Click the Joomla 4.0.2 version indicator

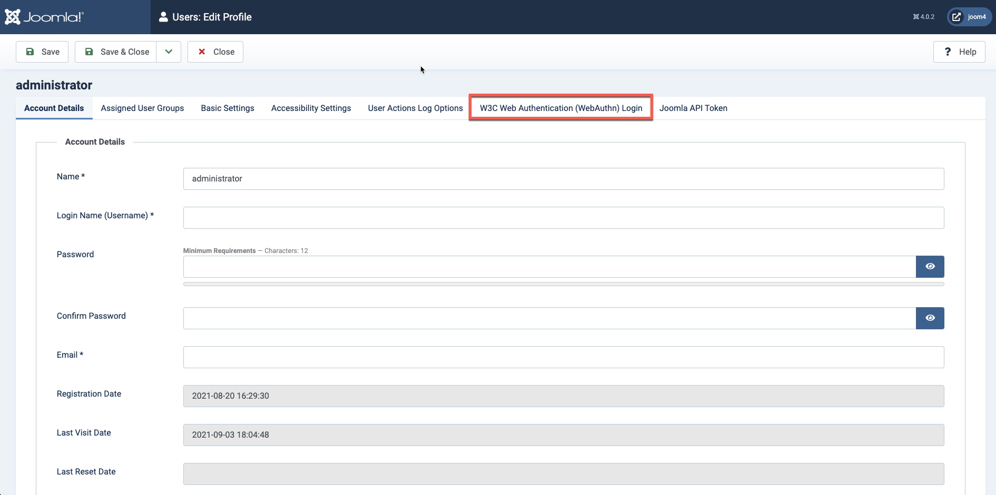point(924,17)
